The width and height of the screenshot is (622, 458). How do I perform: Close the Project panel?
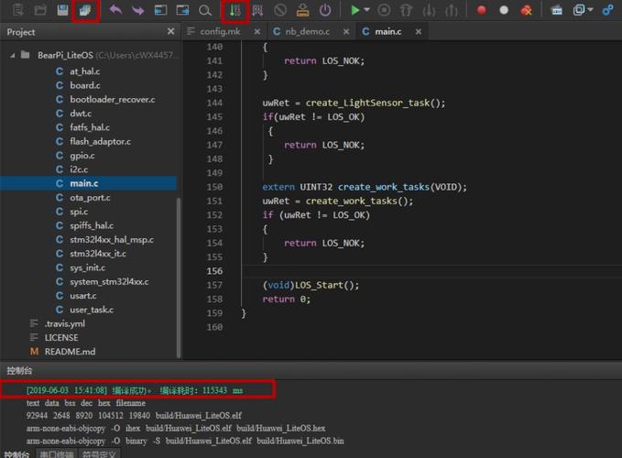pos(170,31)
